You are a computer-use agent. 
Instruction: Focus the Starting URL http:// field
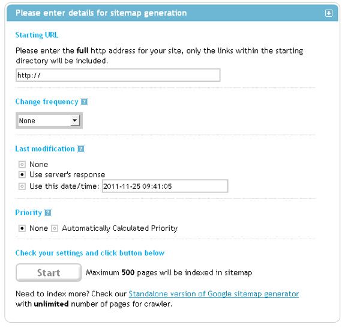click(118, 75)
